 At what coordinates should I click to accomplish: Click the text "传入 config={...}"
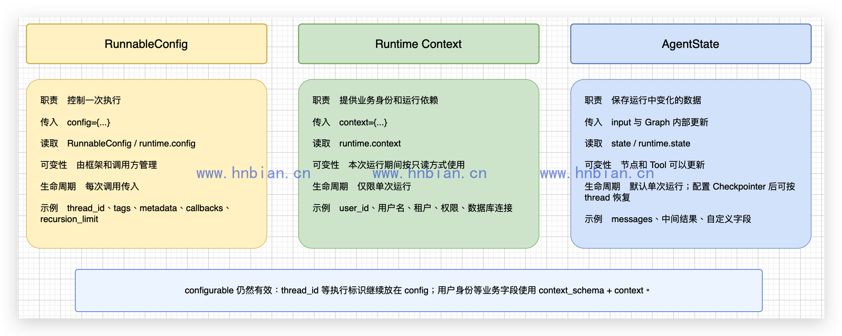(x=75, y=122)
